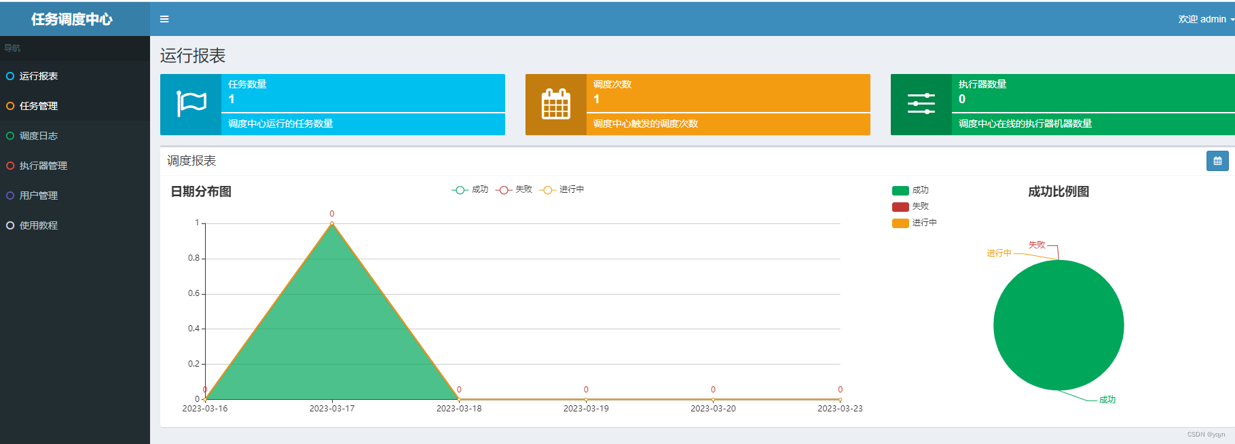Select 用户管理 from the sidebar
Screen dimensions: 1235x444
(x=75, y=196)
